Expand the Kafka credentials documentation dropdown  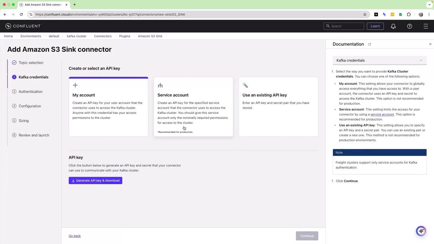pos(379,60)
